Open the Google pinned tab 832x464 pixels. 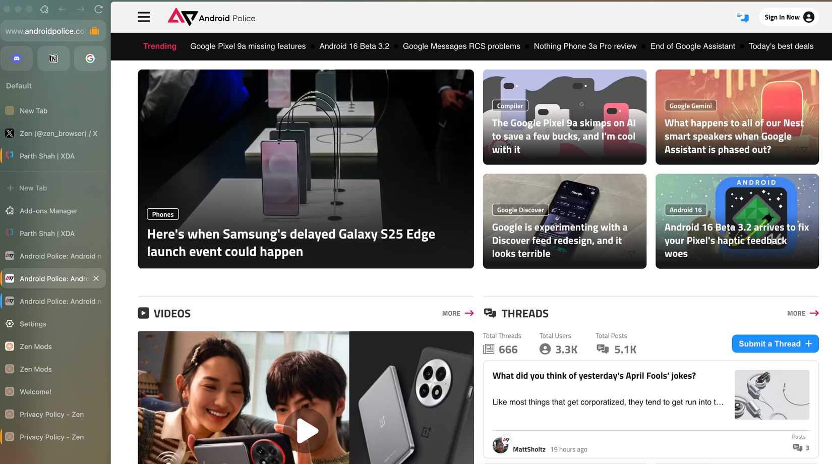point(90,59)
